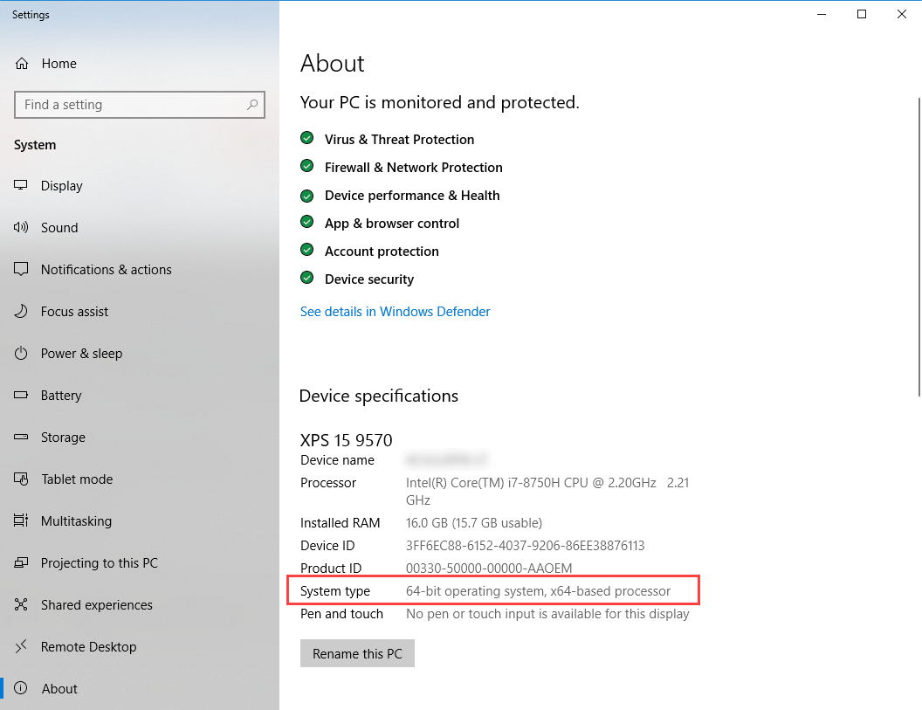Open the Display settings page
This screenshot has width=922, height=710.
[x=140, y=186]
